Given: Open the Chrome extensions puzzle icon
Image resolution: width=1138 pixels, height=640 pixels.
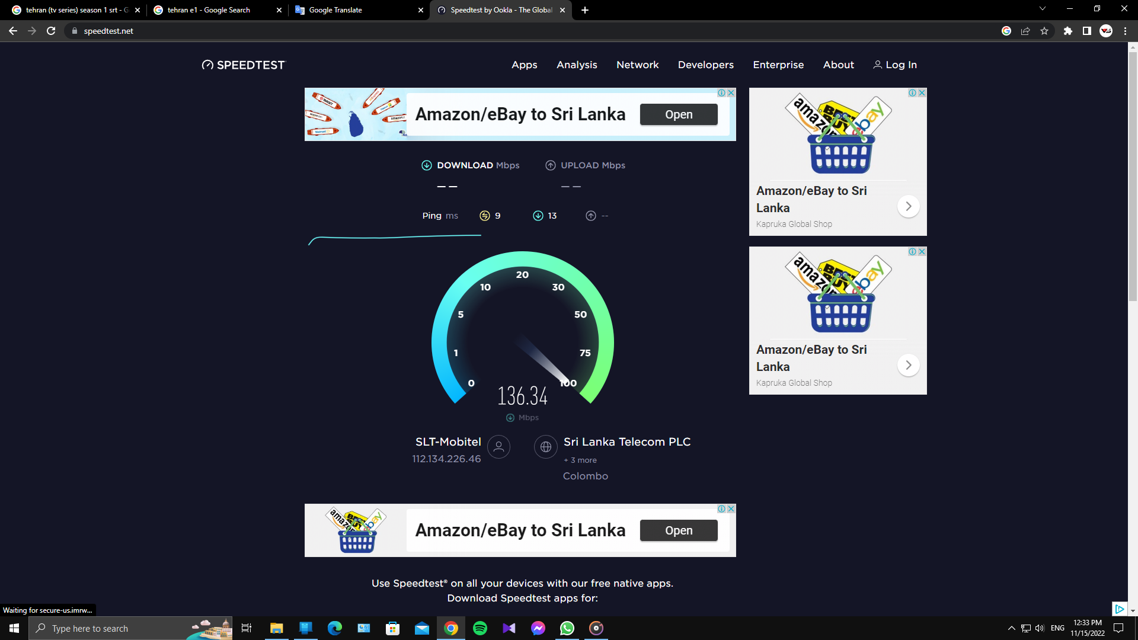Looking at the screenshot, I should [1068, 31].
